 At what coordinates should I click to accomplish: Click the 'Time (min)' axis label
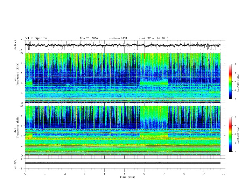[x=127, y=177]
